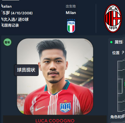This screenshot has width=125, height=123.
Task: Click the 国青记录 youth record line
Action: (x=10, y=25)
